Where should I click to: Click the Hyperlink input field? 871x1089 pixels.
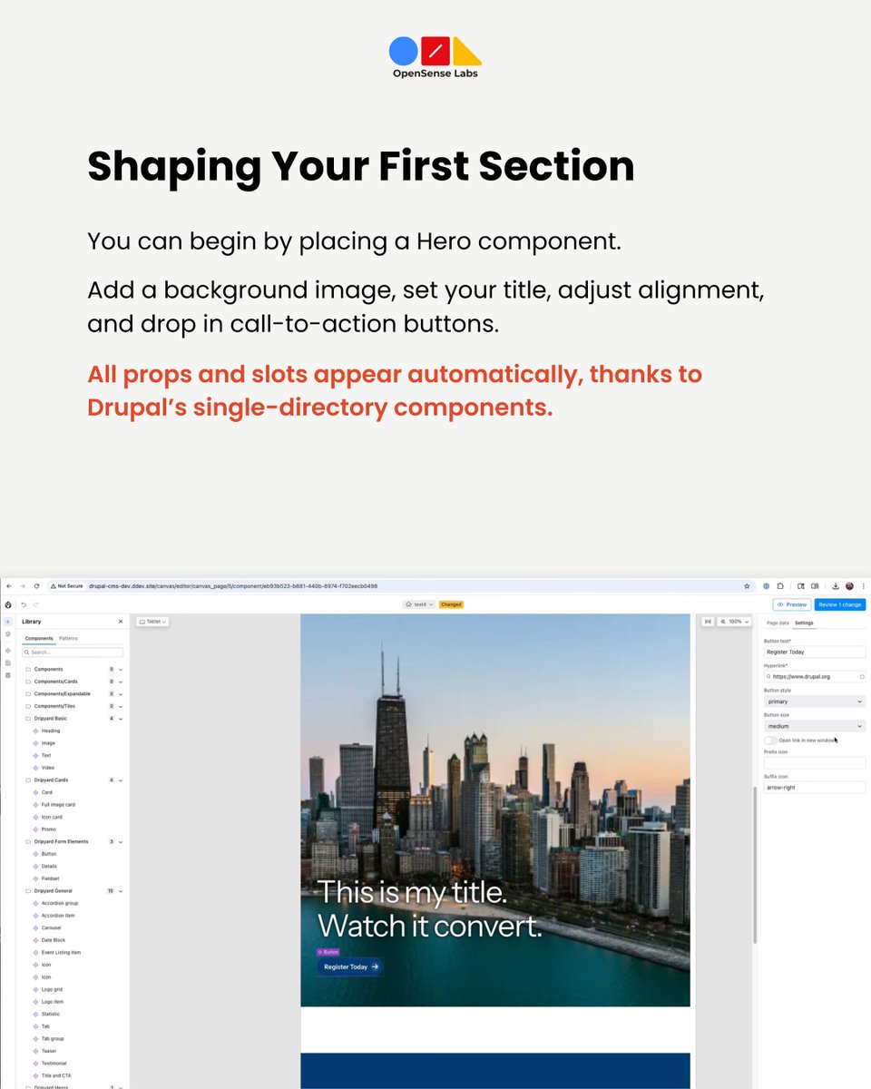(815, 677)
